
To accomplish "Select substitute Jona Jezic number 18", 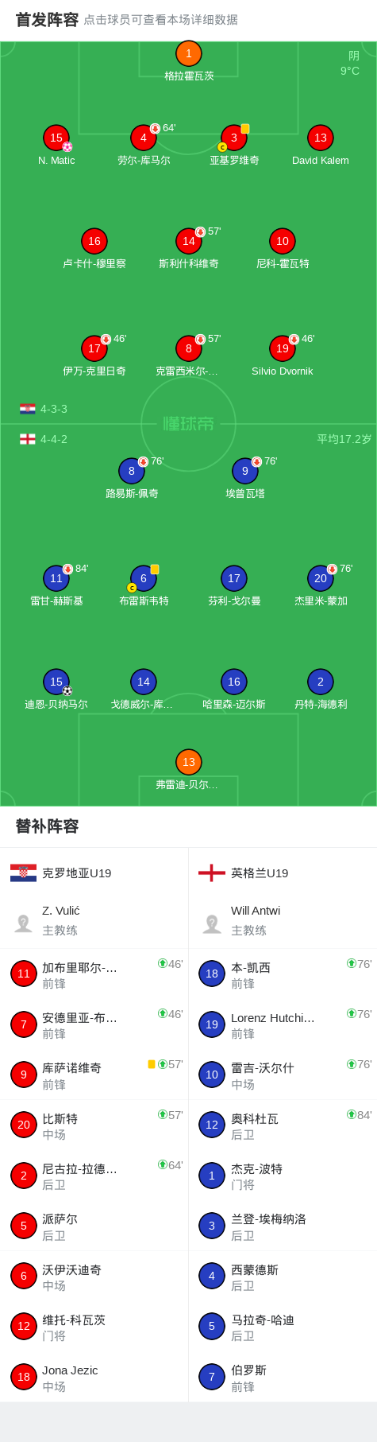I will click(x=94, y=1378).
